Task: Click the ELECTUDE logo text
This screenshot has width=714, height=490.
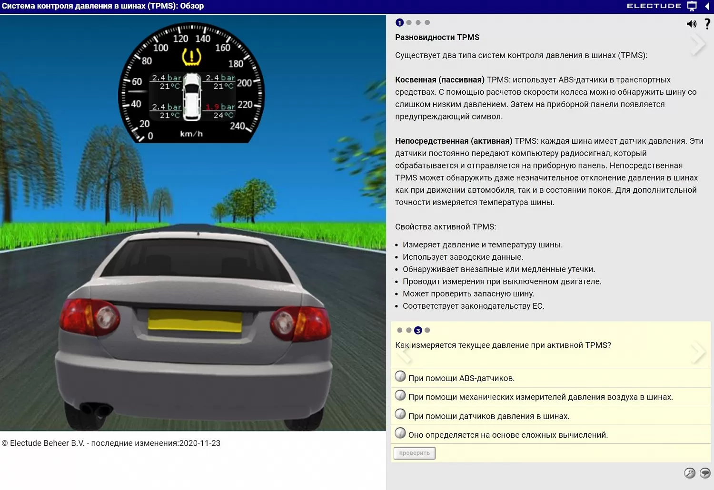Action: tap(654, 6)
